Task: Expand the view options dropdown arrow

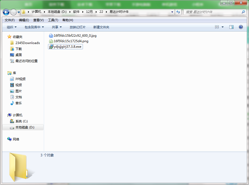Action: pos(223,27)
